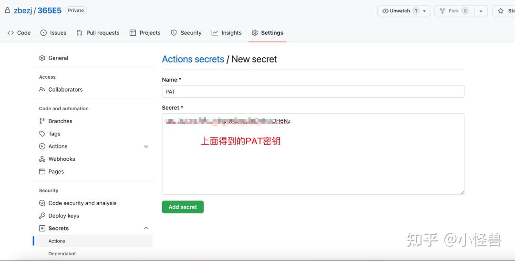The image size is (515, 261).
Task: Click the Secret textarea resize handle
Action: [x=462, y=192]
